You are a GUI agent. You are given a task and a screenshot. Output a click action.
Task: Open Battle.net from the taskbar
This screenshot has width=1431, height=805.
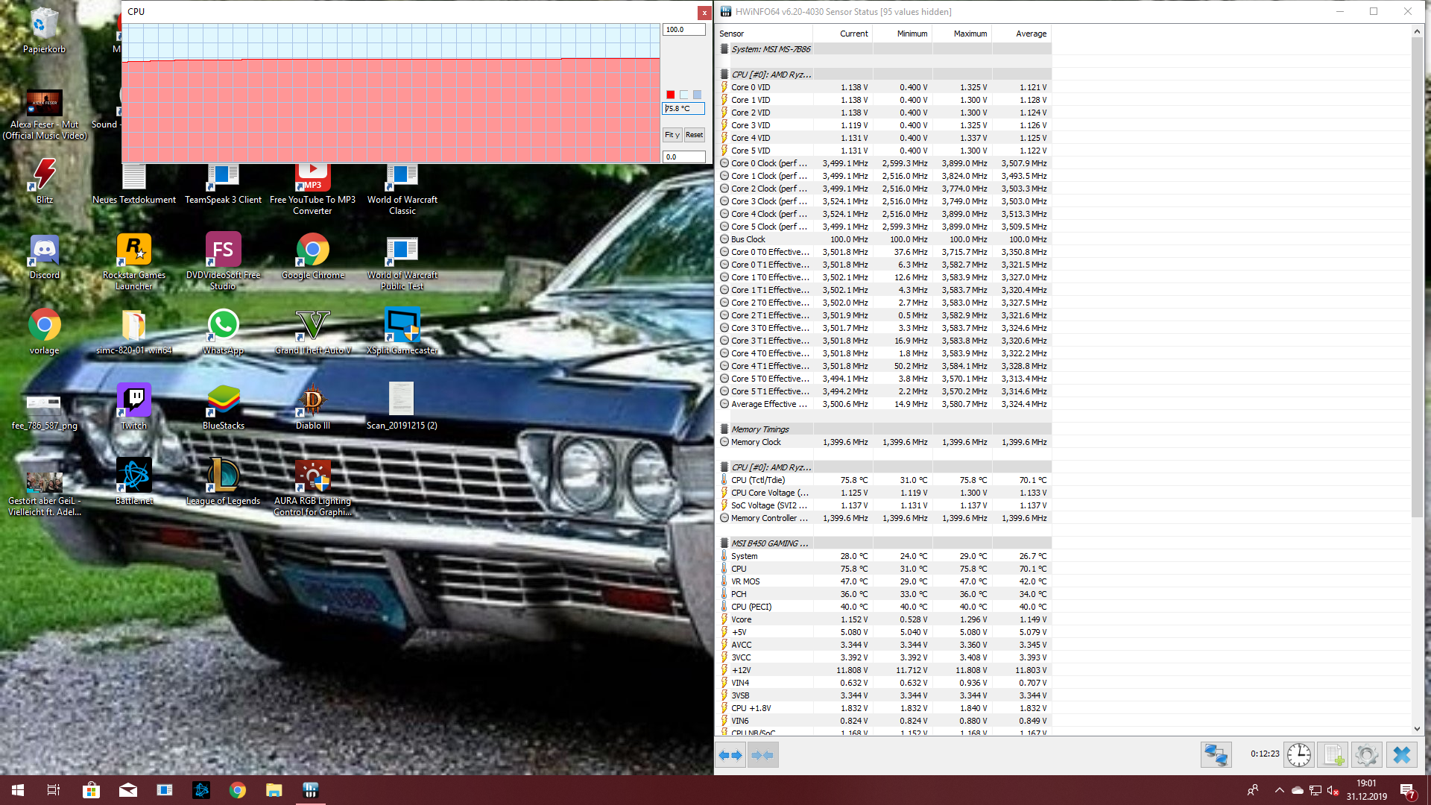click(201, 790)
